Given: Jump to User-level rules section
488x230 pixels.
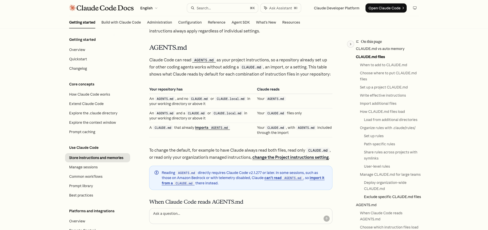Looking at the screenshot, I should [377, 166].
